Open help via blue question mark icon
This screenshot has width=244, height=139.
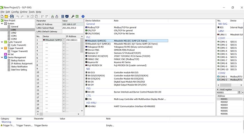[x=83, y=16]
